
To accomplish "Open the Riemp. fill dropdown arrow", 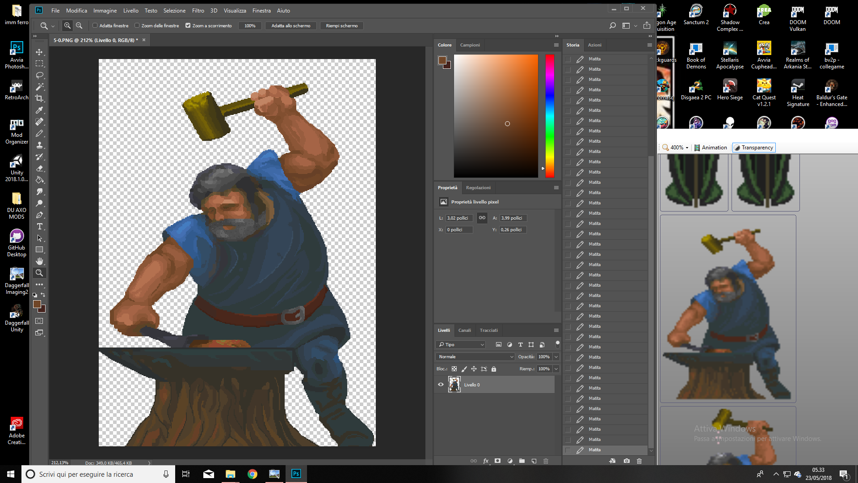I will point(556,369).
